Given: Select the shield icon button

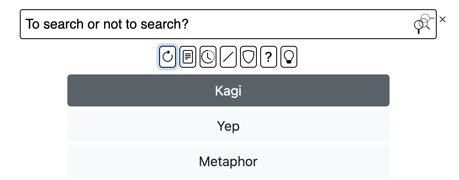Looking at the screenshot, I should [248, 57].
